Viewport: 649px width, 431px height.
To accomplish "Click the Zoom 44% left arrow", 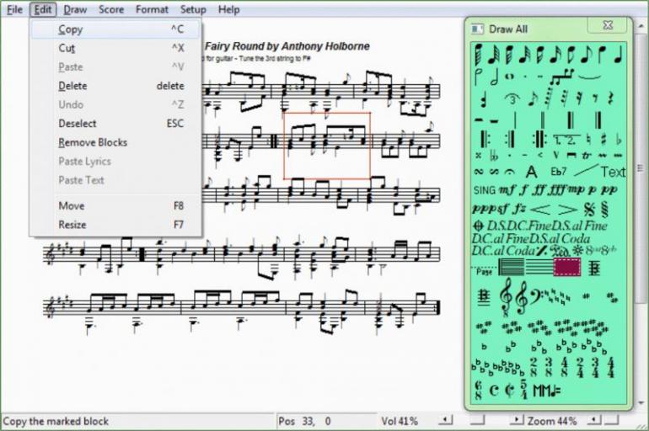I will 594,420.
